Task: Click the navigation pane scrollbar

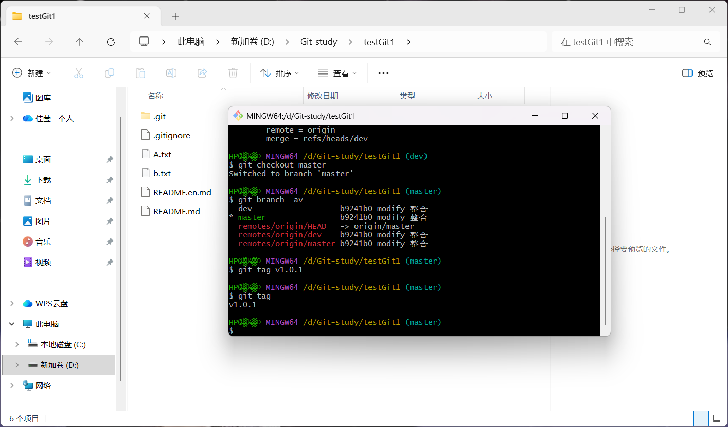Action: coord(120,249)
